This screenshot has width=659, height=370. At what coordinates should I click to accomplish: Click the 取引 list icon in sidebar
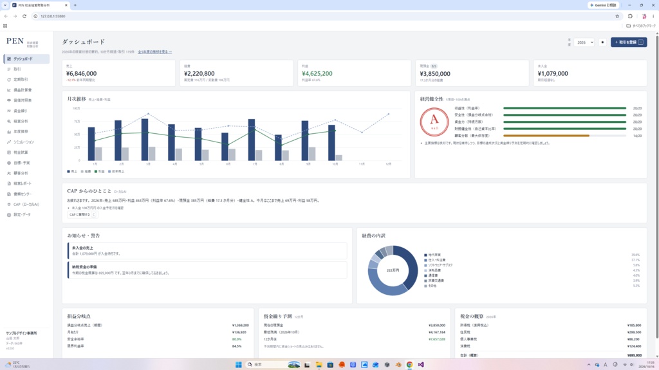tap(9, 69)
